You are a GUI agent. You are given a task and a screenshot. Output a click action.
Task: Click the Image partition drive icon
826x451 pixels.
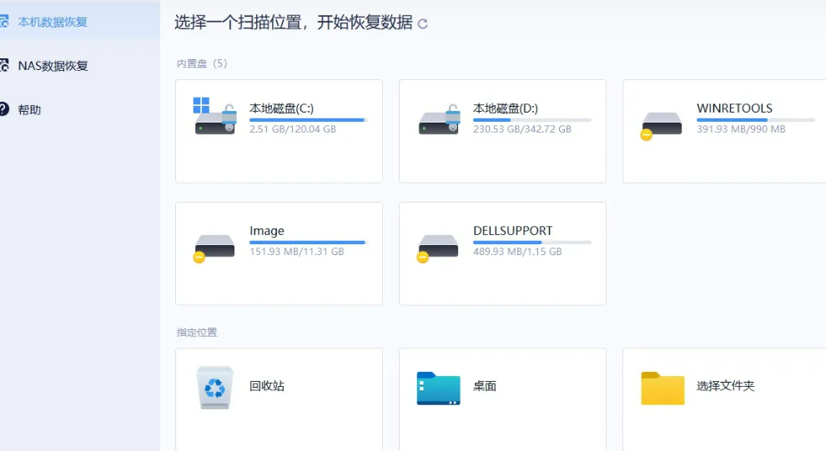pos(214,248)
